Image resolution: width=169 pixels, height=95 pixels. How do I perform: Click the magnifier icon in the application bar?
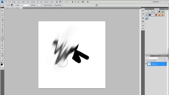pos(76,2)
